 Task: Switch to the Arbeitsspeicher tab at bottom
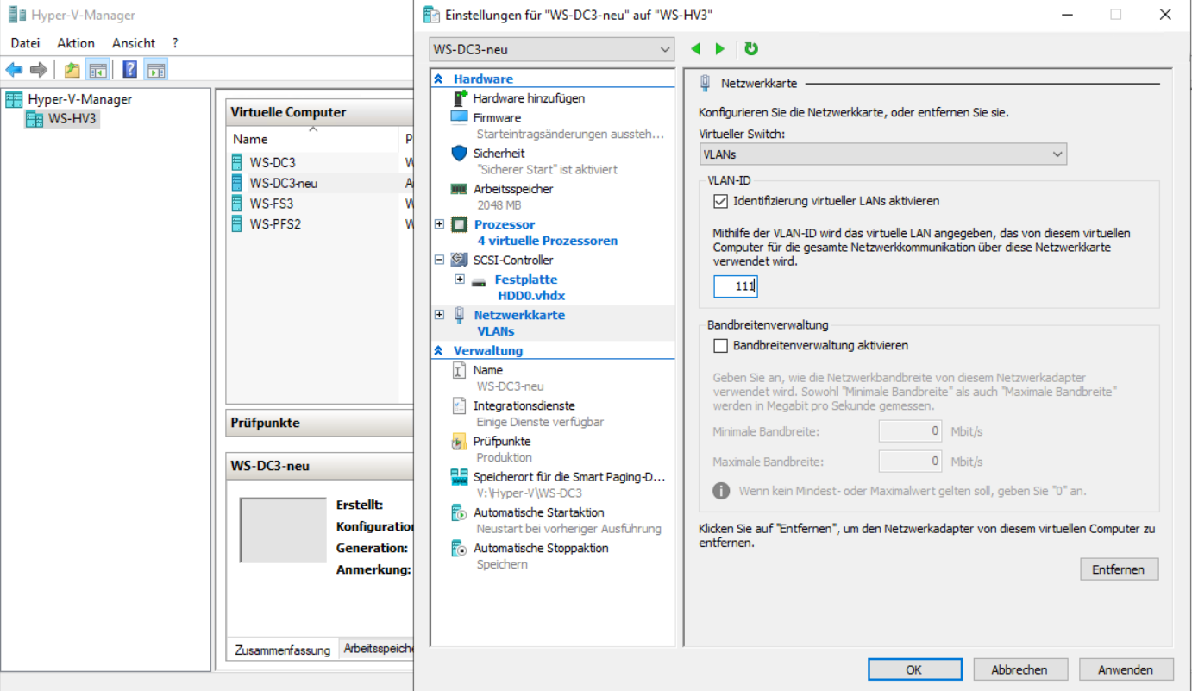pos(378,648)
